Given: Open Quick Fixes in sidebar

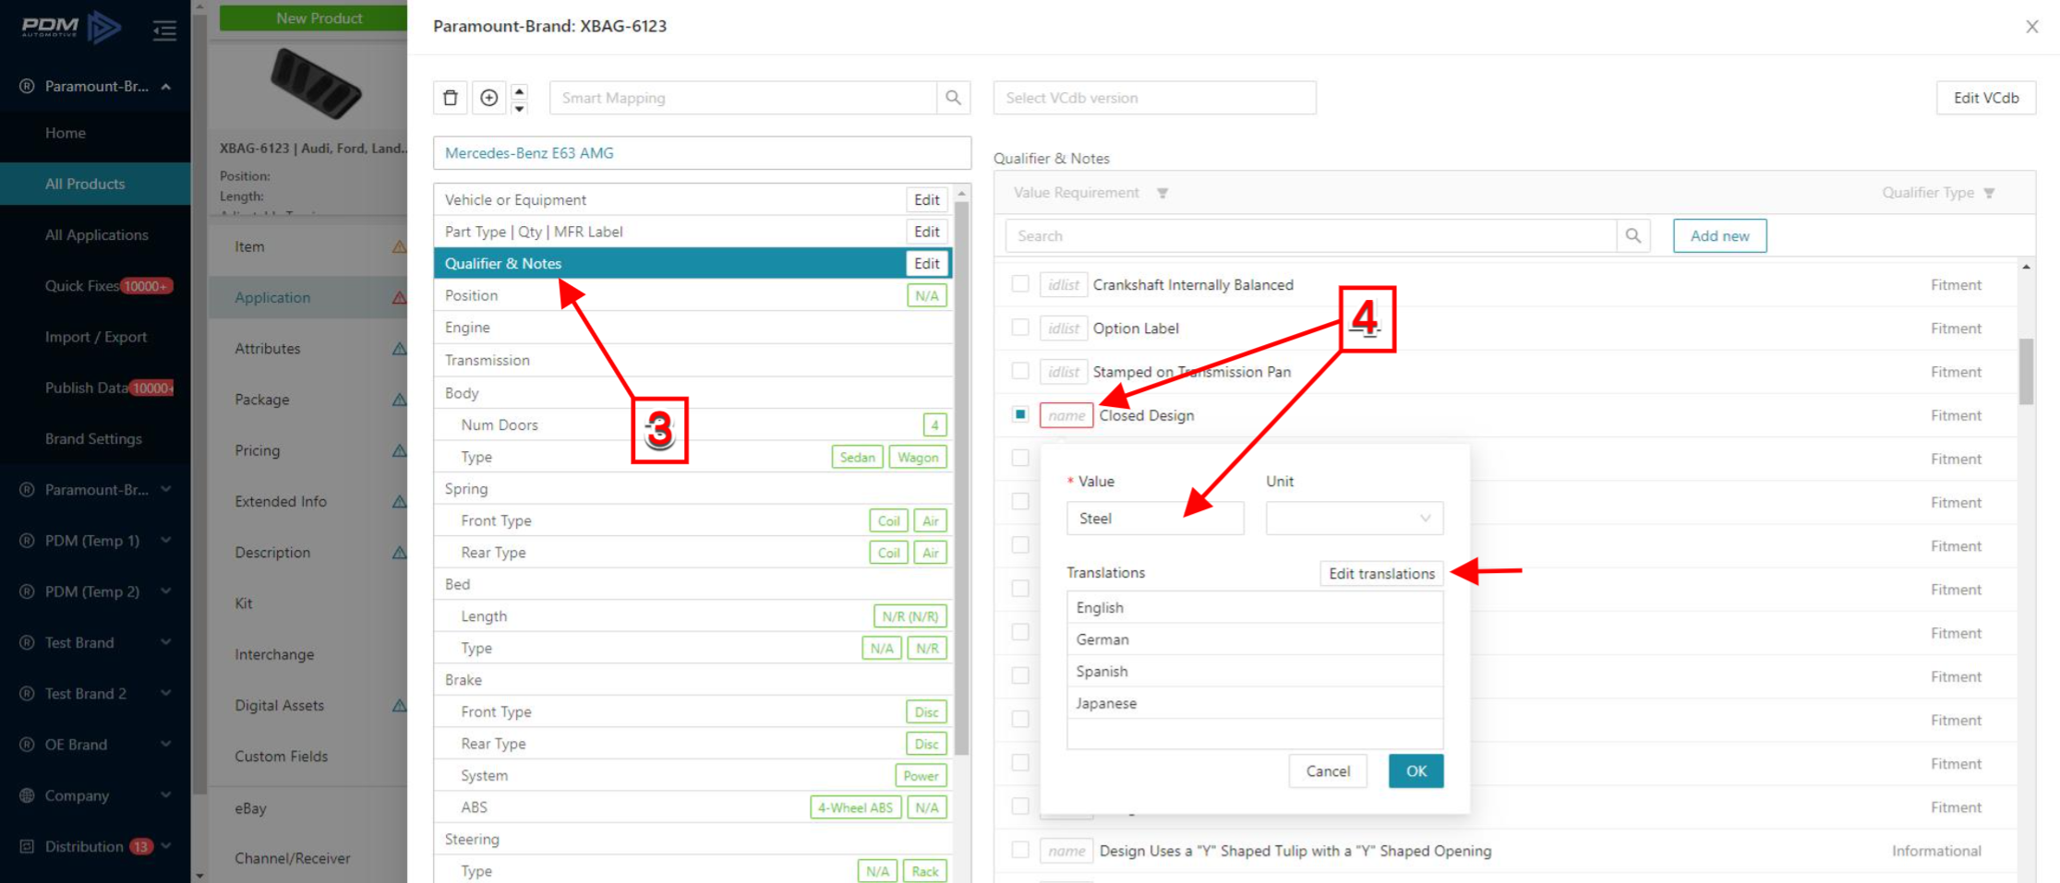Looking at the screenshot, I should click(82, 286).
